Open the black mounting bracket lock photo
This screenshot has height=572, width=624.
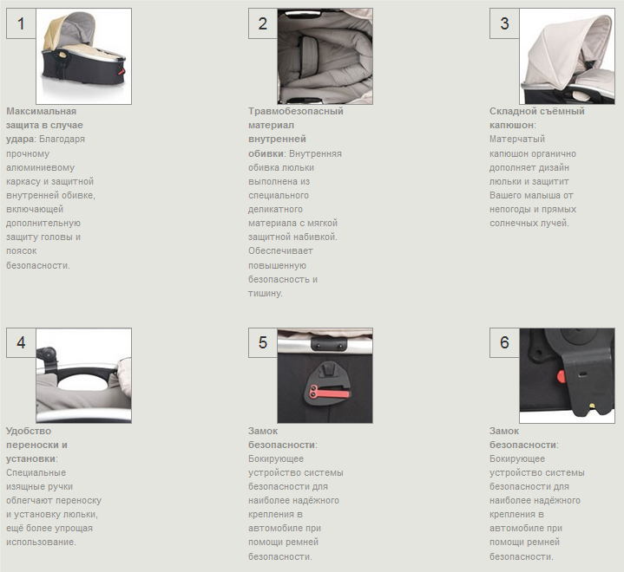click(567, 375)
